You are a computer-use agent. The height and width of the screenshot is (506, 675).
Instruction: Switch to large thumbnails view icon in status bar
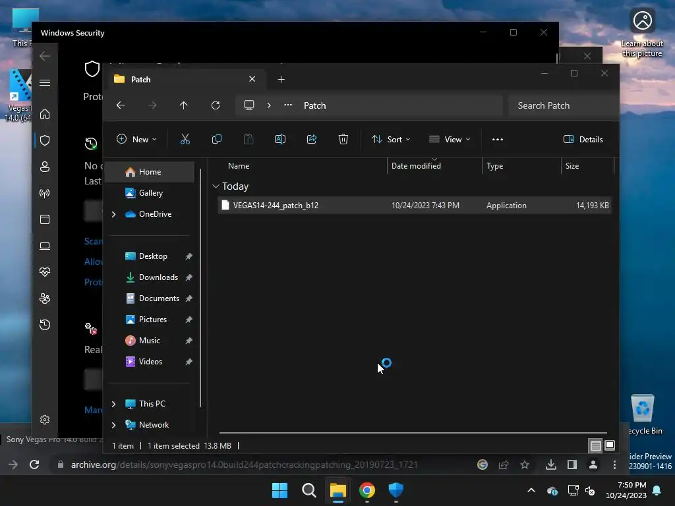click(610, 446)
